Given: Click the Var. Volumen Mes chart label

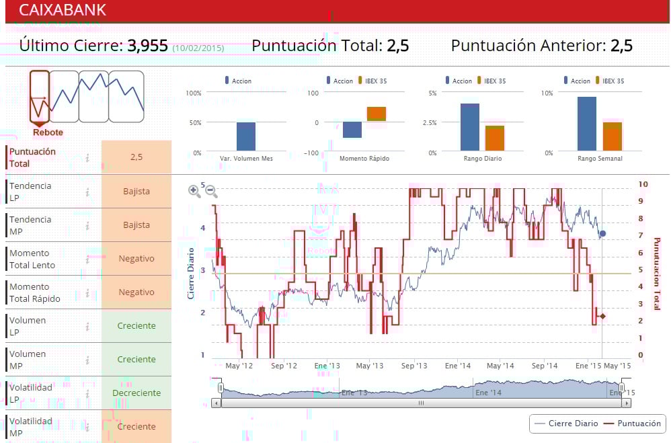Looking at the screenshot, I should (247, 159).
